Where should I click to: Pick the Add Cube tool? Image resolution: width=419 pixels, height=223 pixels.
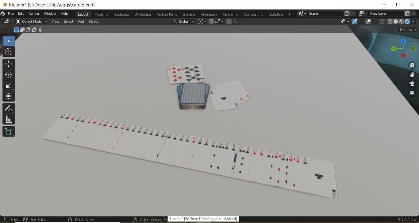(9, 132)
